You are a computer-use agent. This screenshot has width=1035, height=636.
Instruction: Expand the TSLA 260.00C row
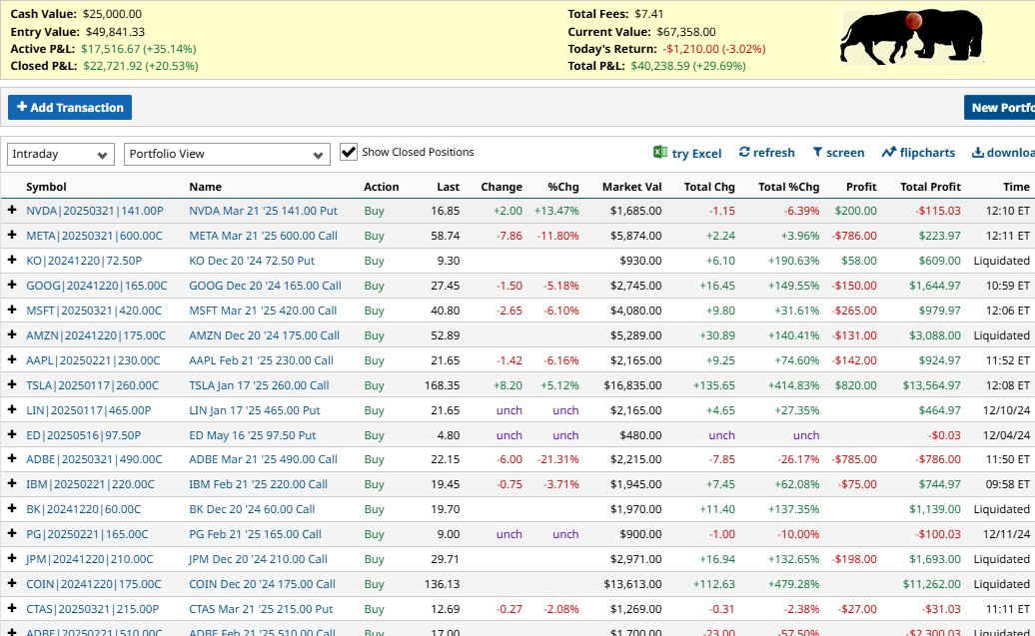12,384
